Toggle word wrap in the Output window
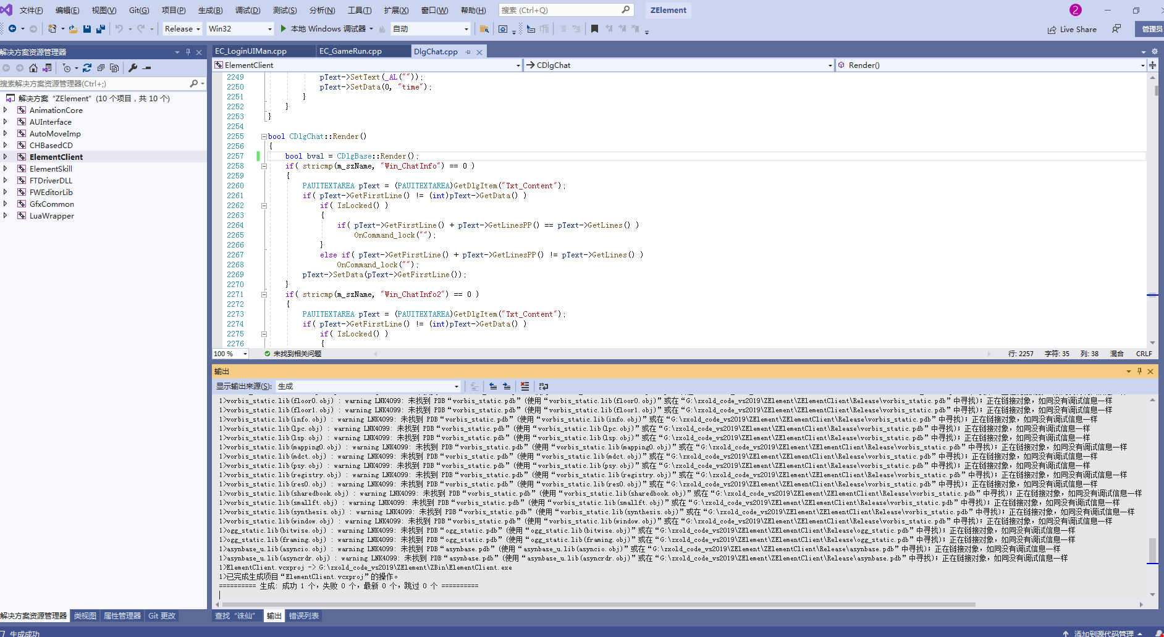 tap(544, 386)
